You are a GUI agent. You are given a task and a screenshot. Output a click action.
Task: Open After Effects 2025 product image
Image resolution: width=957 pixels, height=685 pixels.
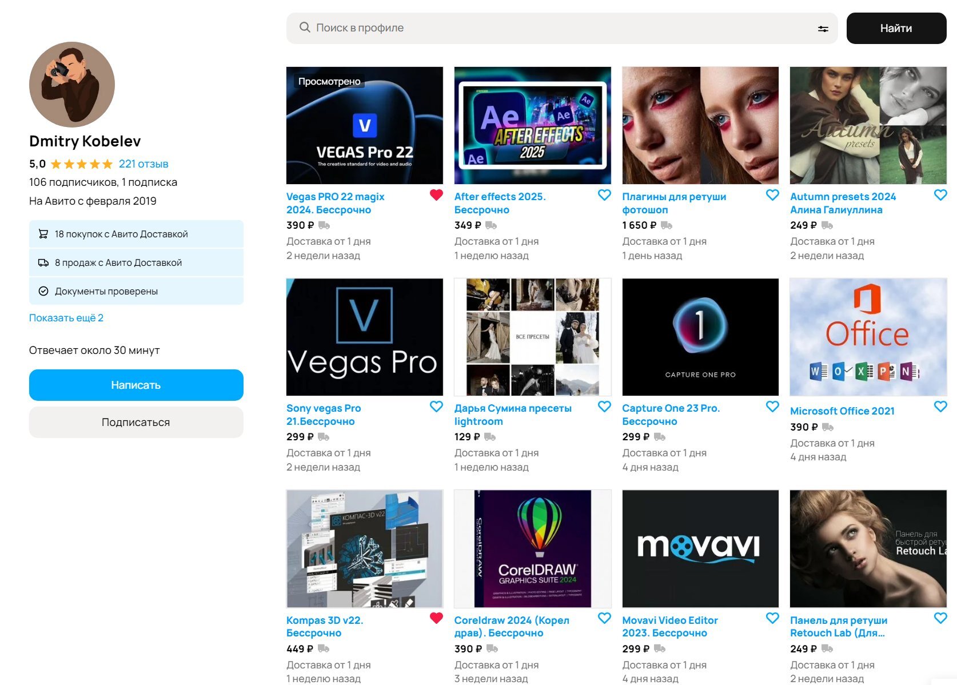click(x=533, y=125)
